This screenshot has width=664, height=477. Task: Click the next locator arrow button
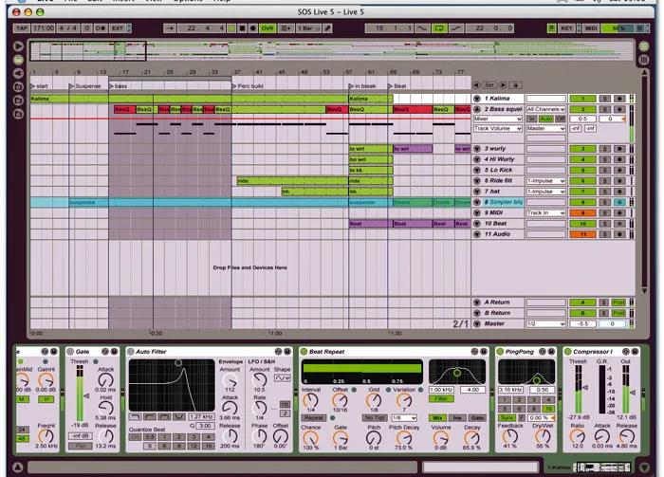(x=503, y=85)
